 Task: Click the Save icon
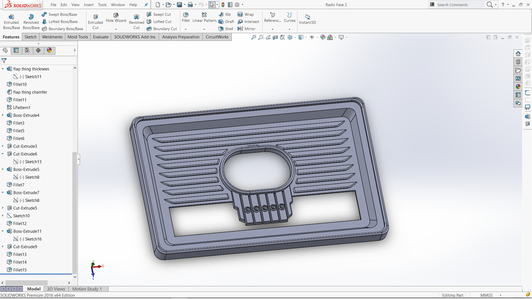click(x=179, y=5)
